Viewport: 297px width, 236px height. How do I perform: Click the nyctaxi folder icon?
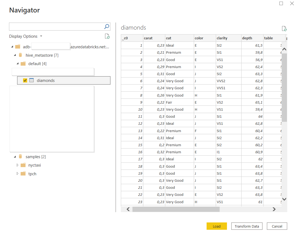tap(23, 165)
